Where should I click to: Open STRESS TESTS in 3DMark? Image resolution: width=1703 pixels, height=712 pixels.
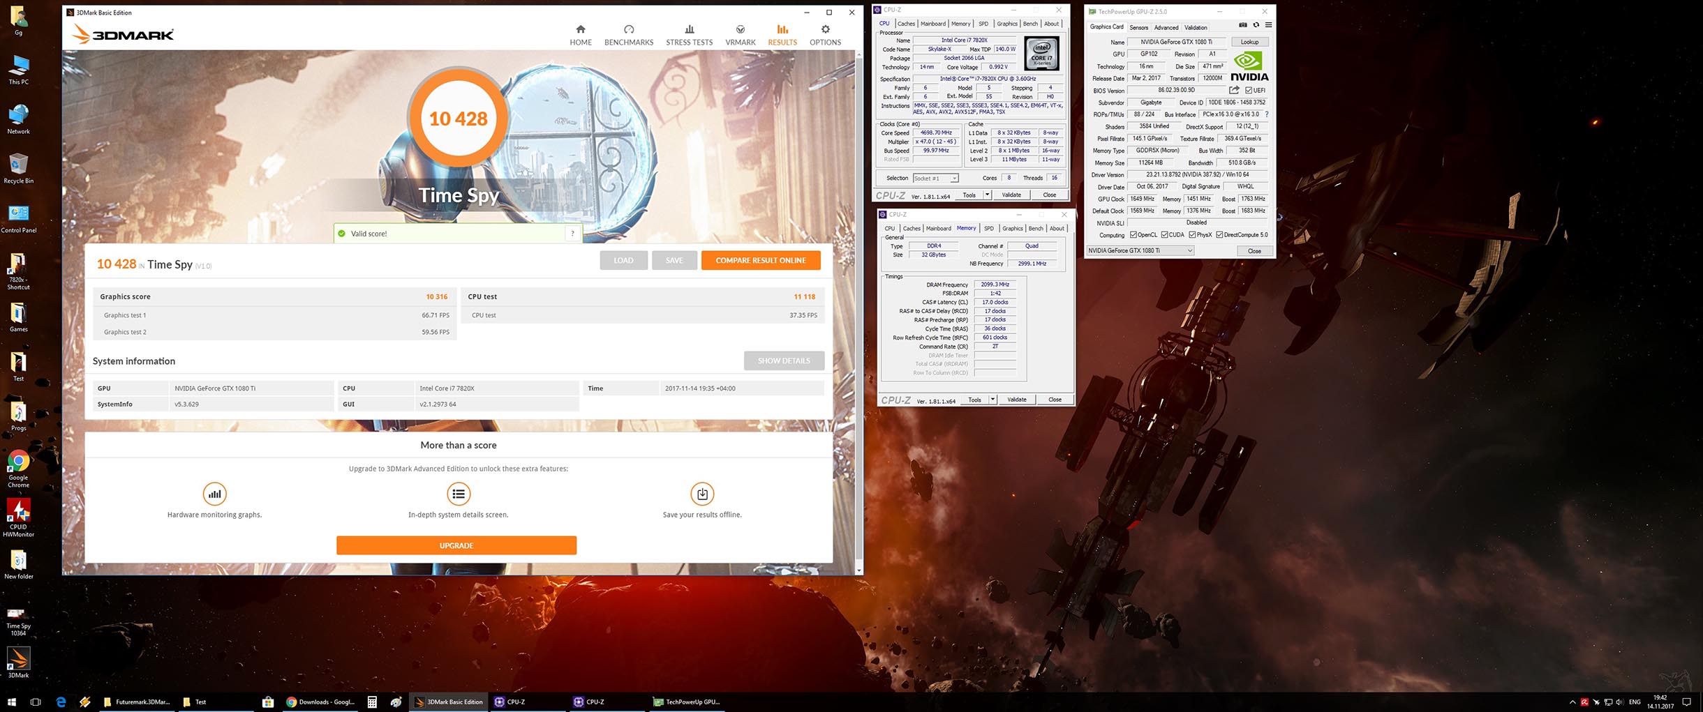689,35
